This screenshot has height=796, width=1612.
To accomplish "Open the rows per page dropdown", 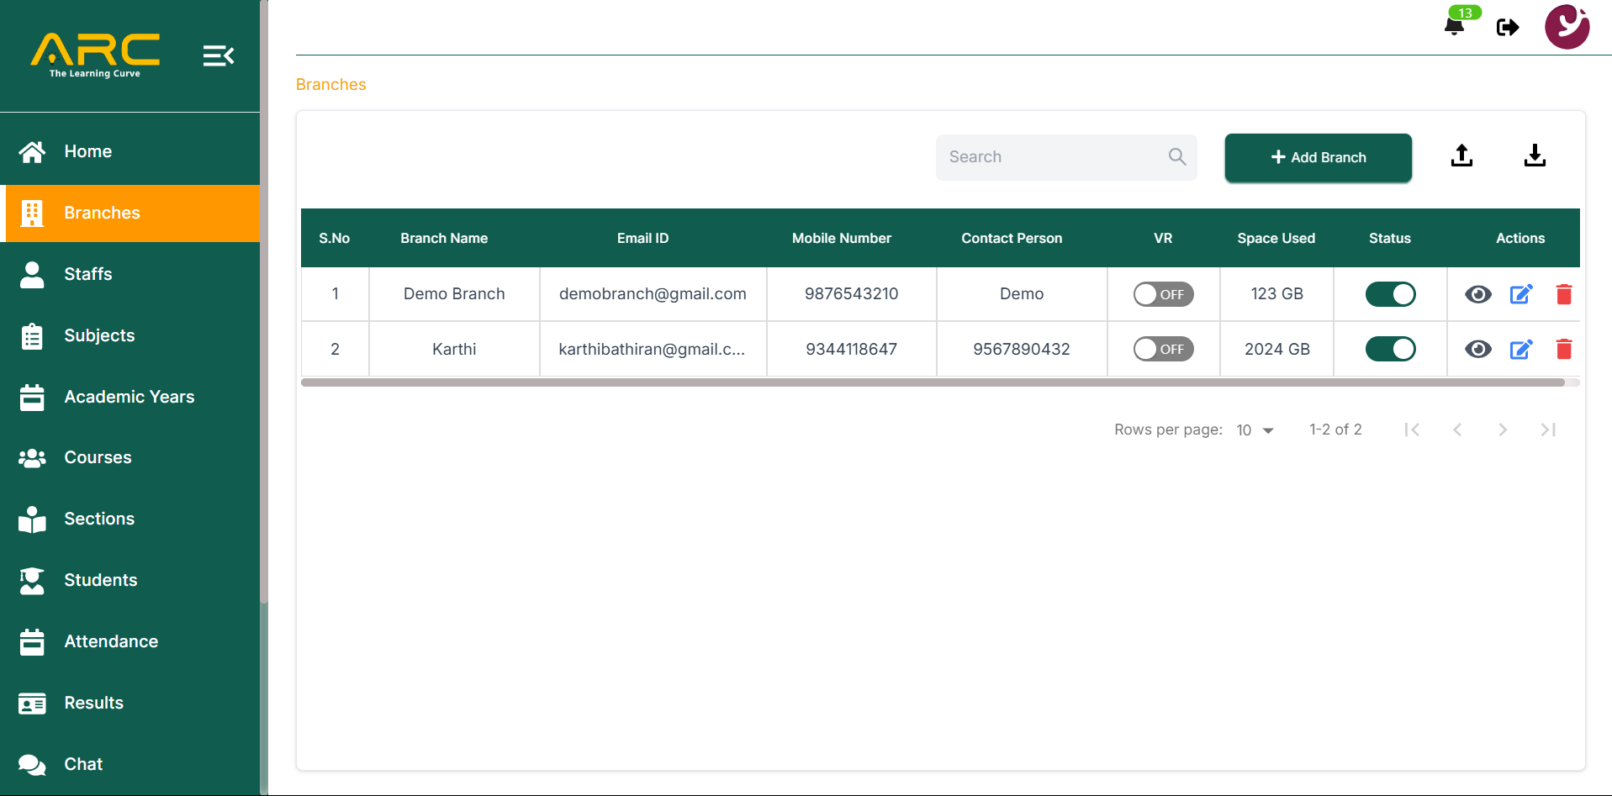I will [x=1255, y=430].
